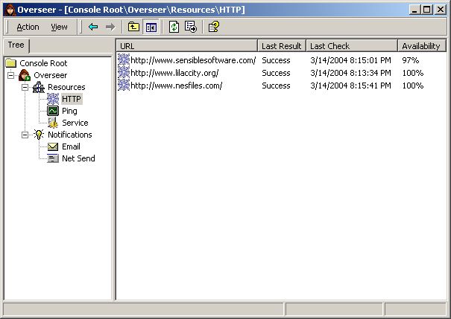Select the Email tree item
This screenshot has width=451, height=319.
pyautogui.click(x=71, y=146)
